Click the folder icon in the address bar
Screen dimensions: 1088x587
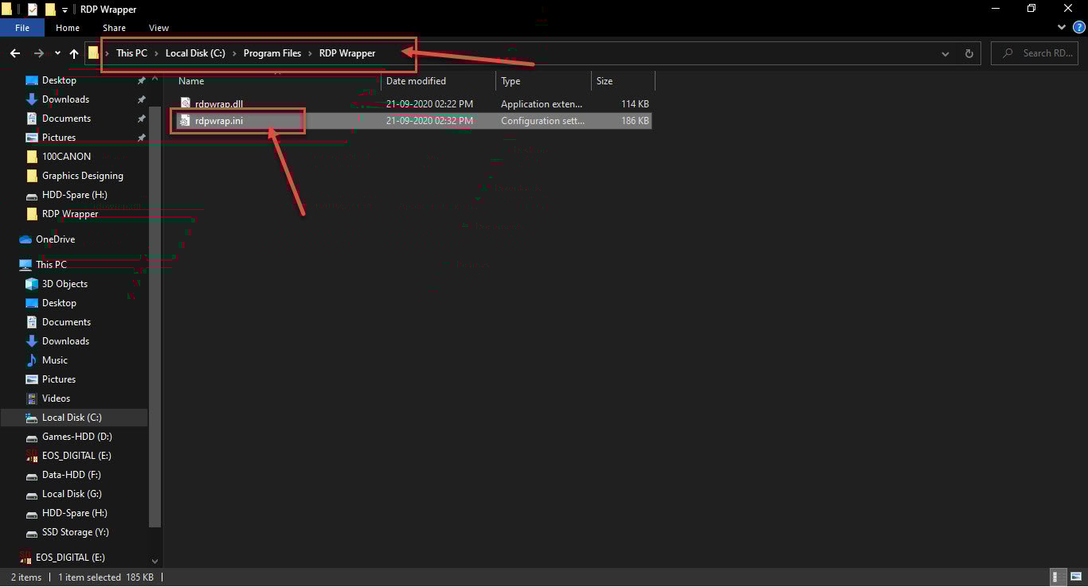pos(93,53)
